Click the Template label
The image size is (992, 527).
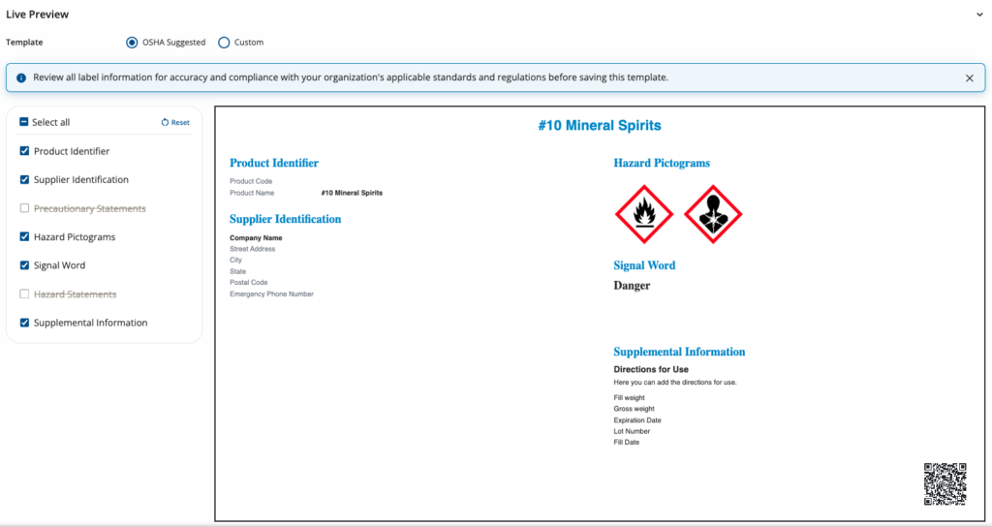coord(24,43)
